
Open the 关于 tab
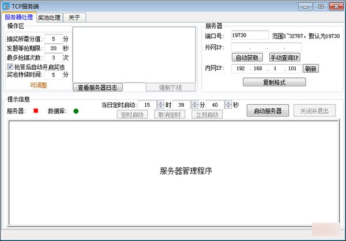click(x=74, y=17)
